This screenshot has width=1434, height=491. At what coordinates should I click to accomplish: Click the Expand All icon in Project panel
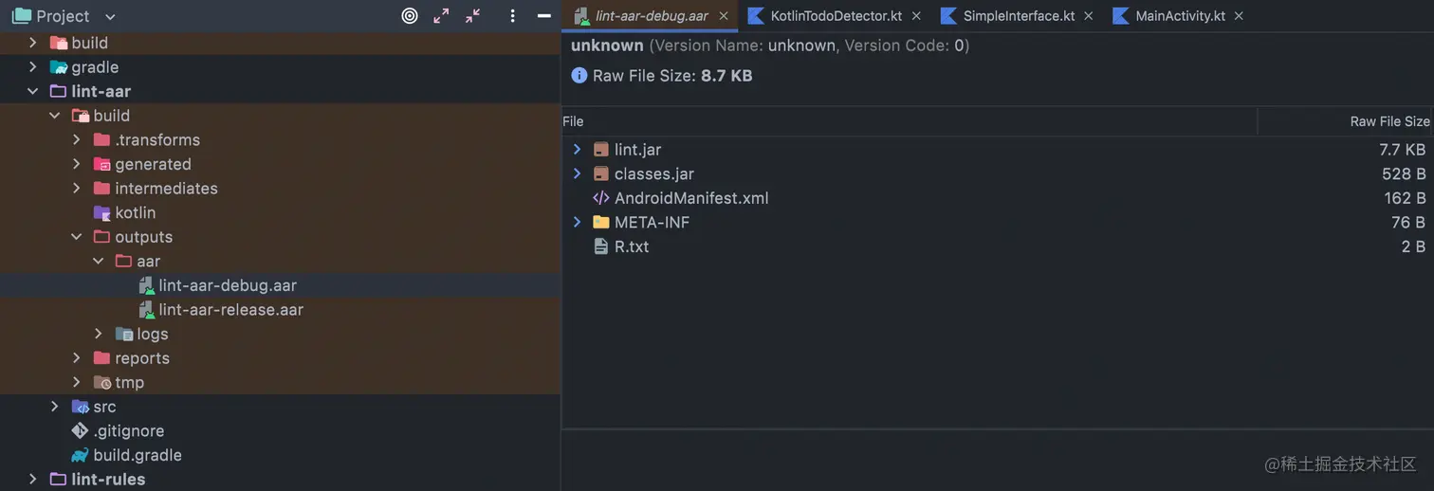point(441,16)
